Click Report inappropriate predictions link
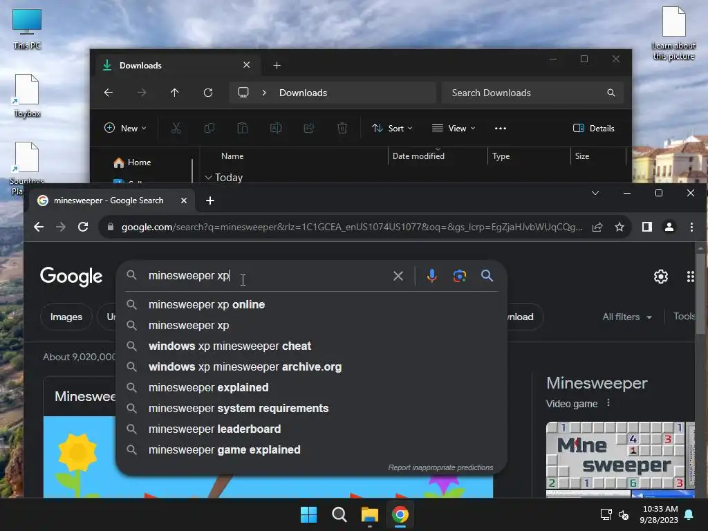This screenshot has height=531, width=708. pos(440,467)
